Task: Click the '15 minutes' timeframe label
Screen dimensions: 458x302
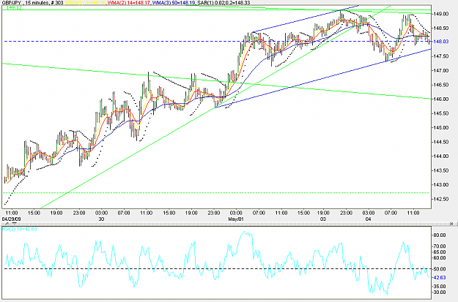Action: (x=36, y=3)
